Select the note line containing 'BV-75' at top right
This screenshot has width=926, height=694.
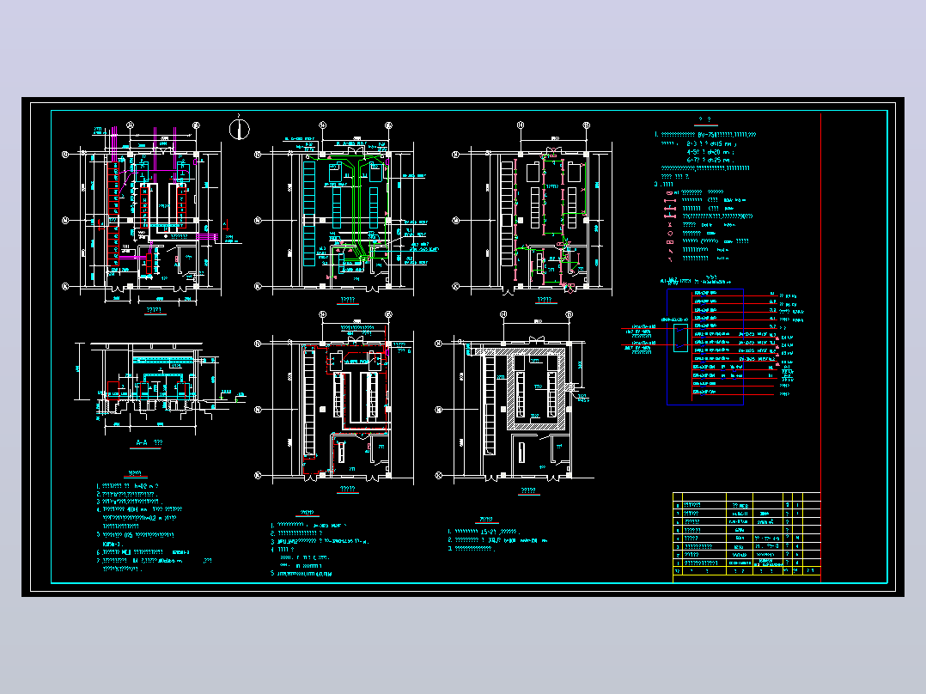(x=705, y=135)
